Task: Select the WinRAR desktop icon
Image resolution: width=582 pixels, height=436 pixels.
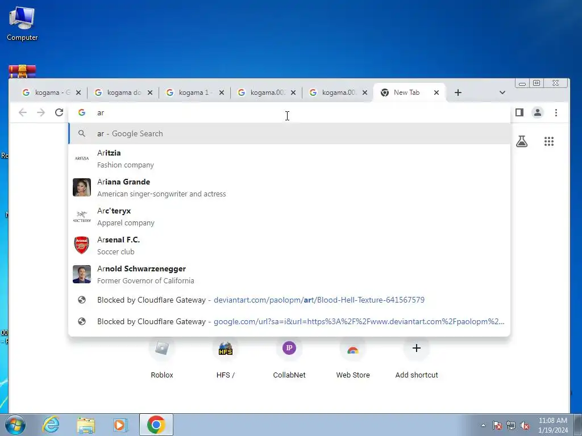Action: tap(22, 71)
